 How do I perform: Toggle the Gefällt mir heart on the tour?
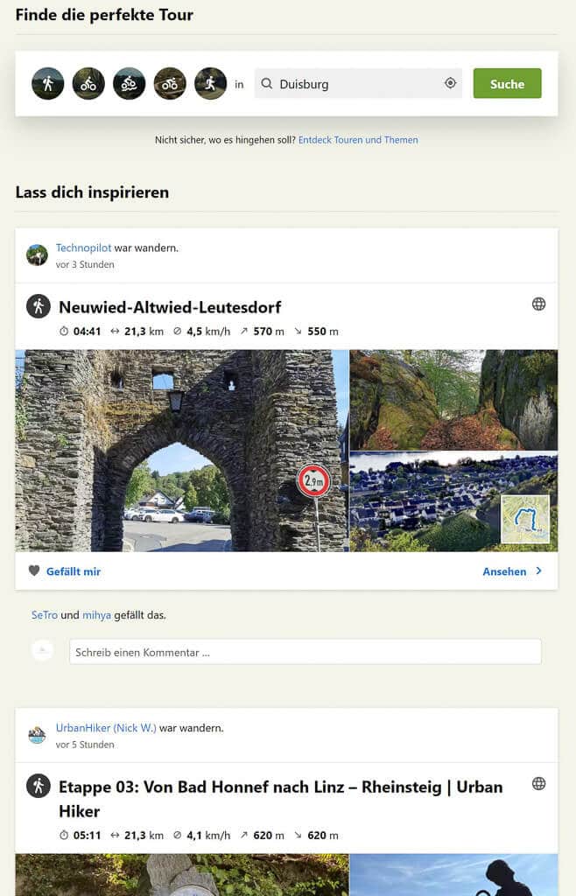click(34, 570)
